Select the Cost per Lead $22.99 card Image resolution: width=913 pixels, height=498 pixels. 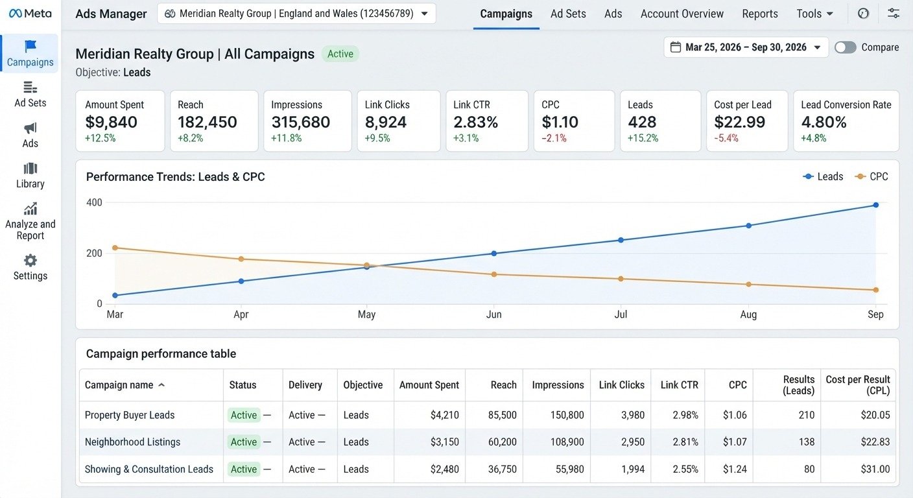tap(746, 121)
